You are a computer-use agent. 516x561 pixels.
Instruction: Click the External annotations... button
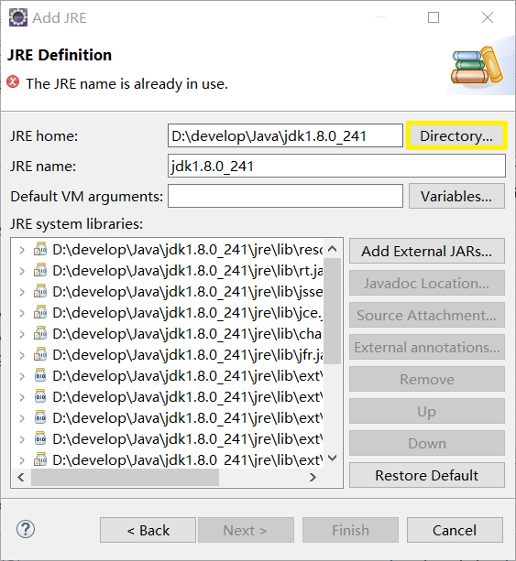pyautogui.click(x=427, y=347)
